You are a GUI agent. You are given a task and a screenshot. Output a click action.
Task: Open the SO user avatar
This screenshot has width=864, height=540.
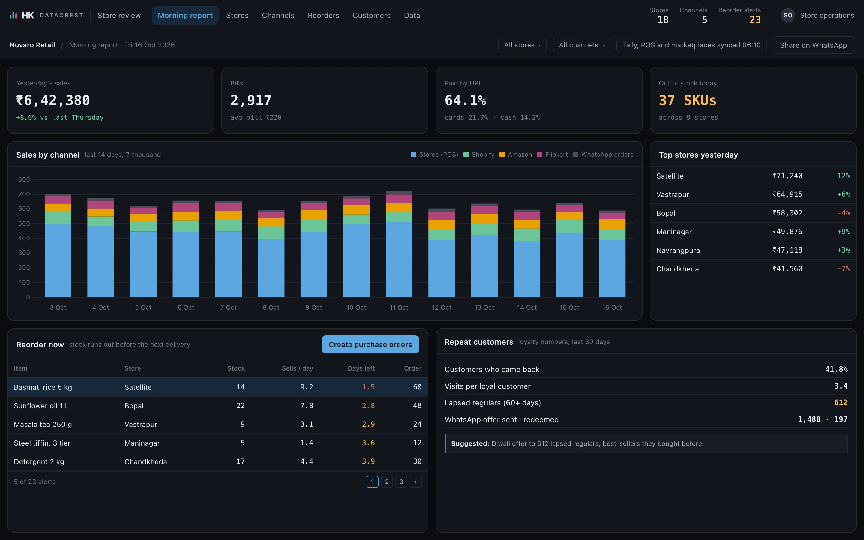pyautogui.click(x=787, y=15)
